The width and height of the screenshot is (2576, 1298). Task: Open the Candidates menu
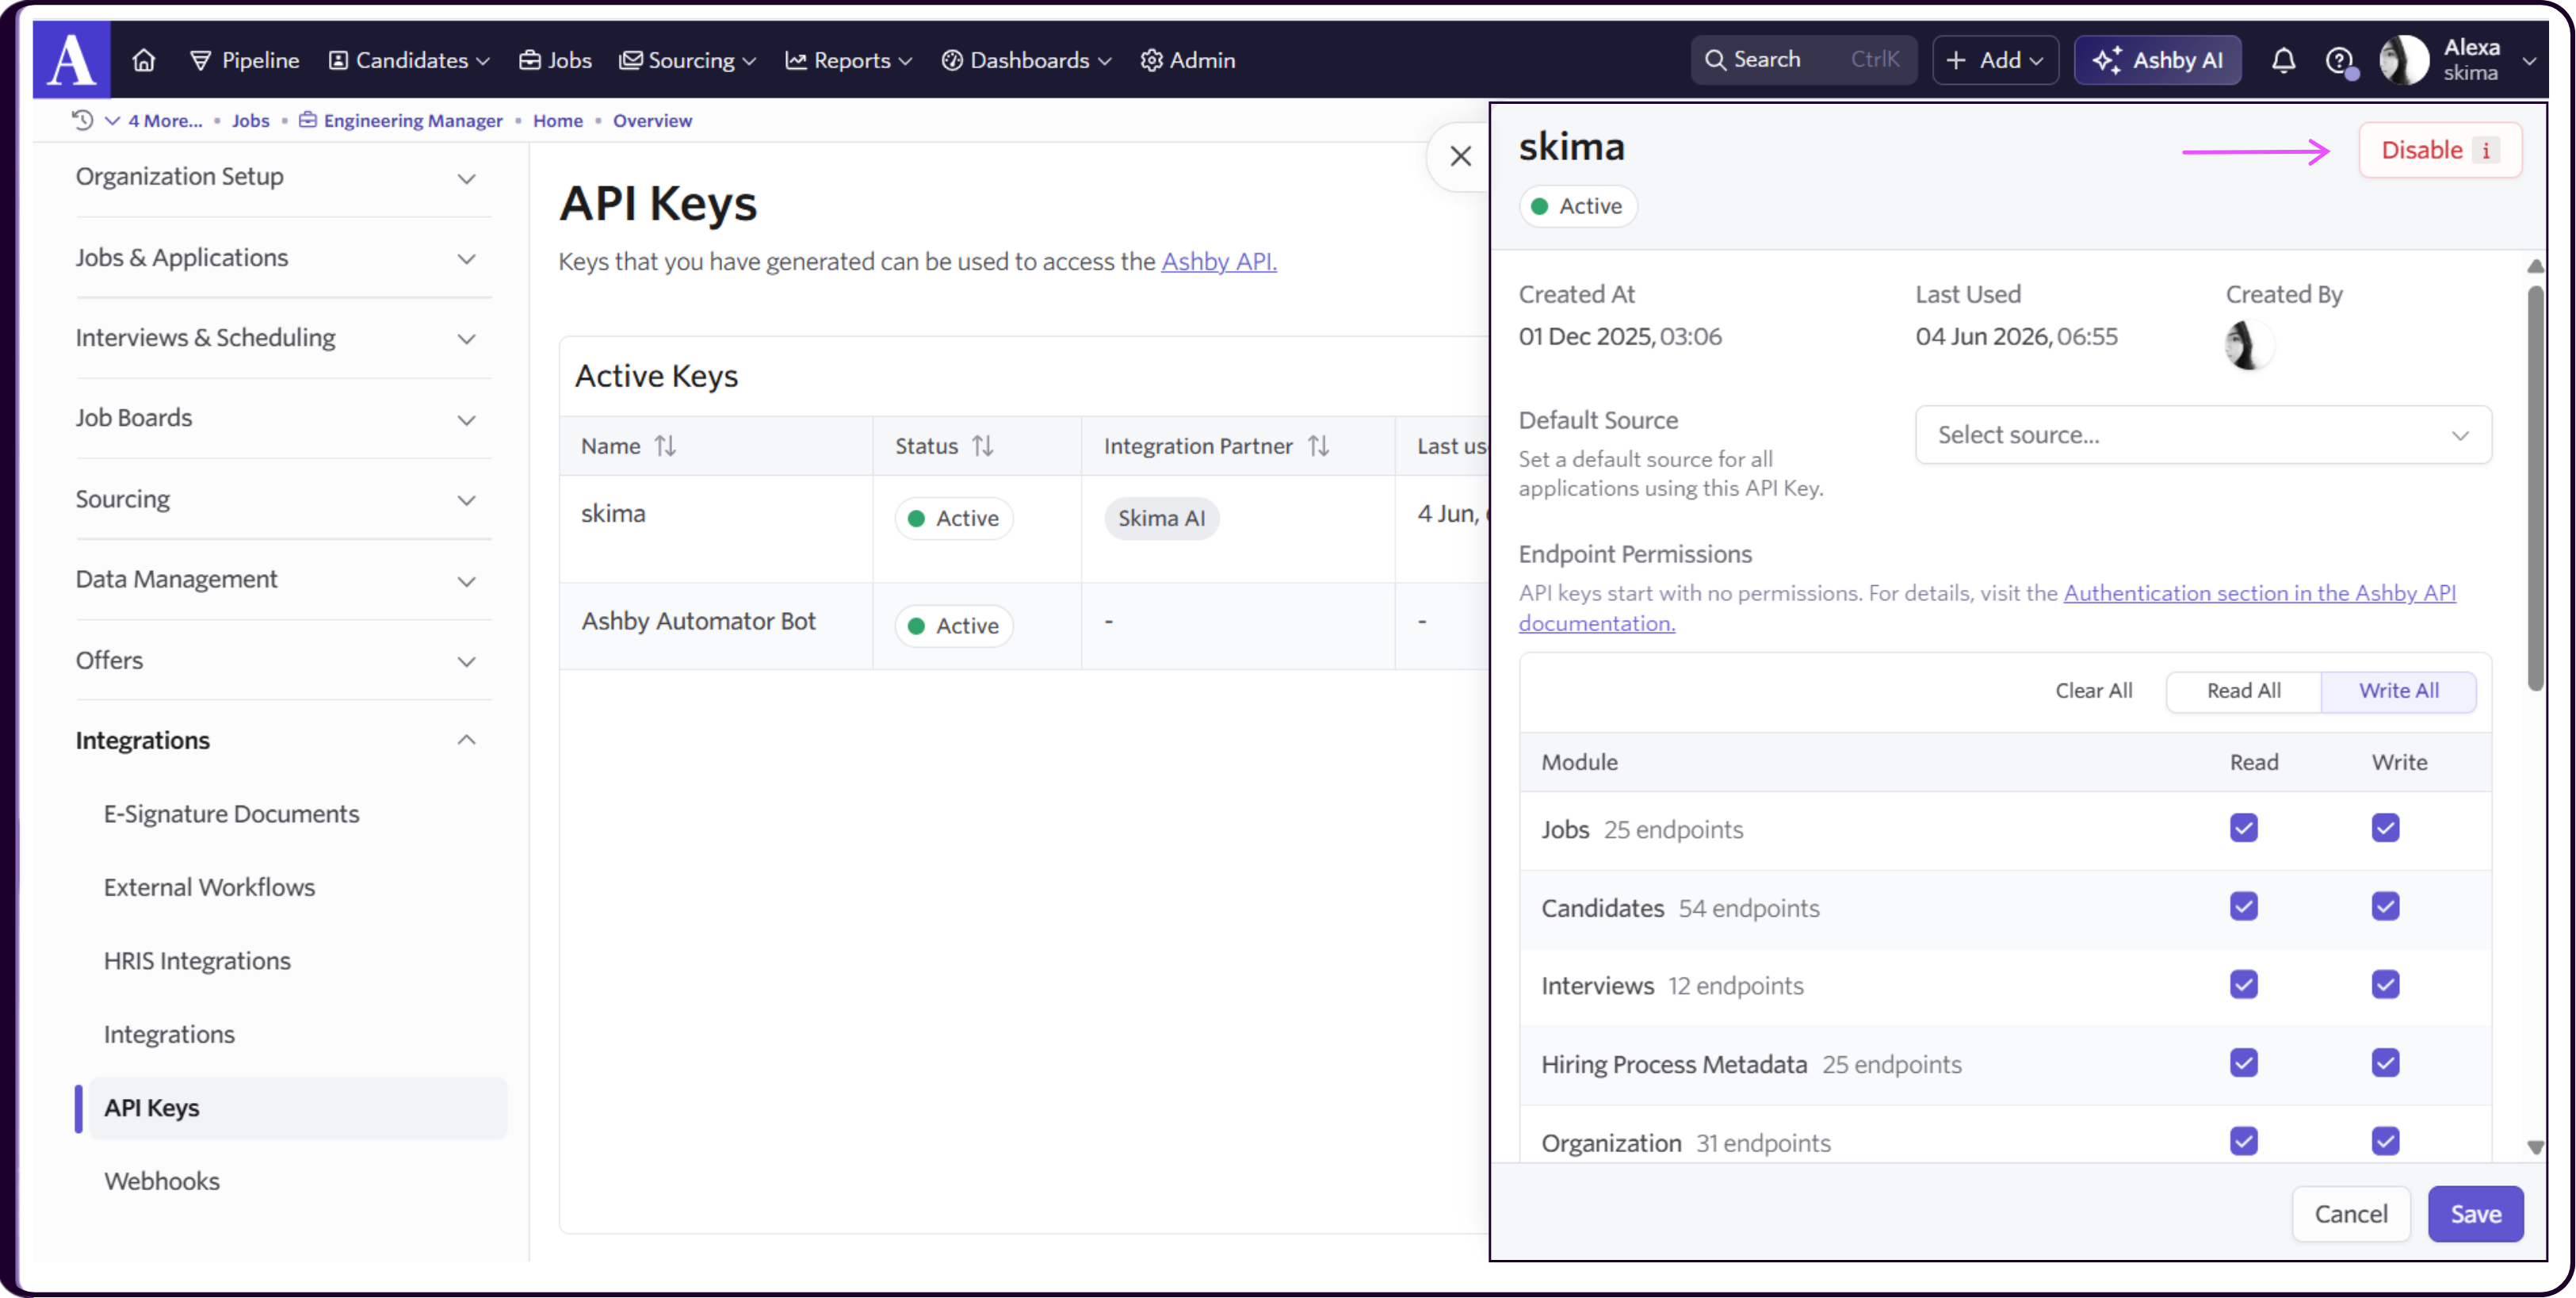(409, 60)
